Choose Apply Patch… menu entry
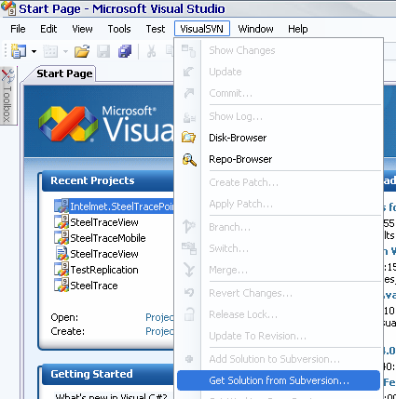The height and width of the screenshot is (399, 396). click(x=279, y=204)
